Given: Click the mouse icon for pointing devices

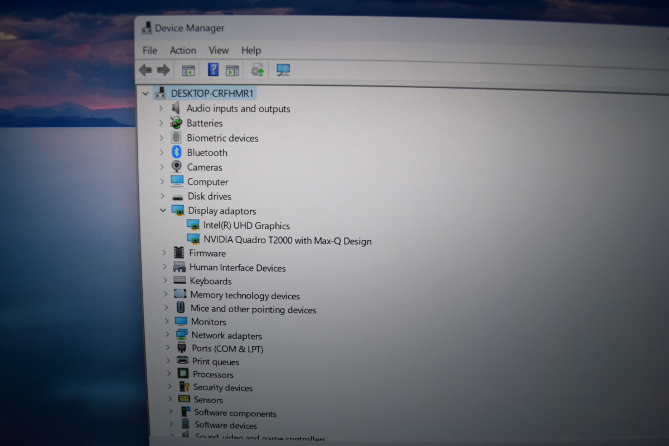Looking at the screenshot, I should (181, 307).
